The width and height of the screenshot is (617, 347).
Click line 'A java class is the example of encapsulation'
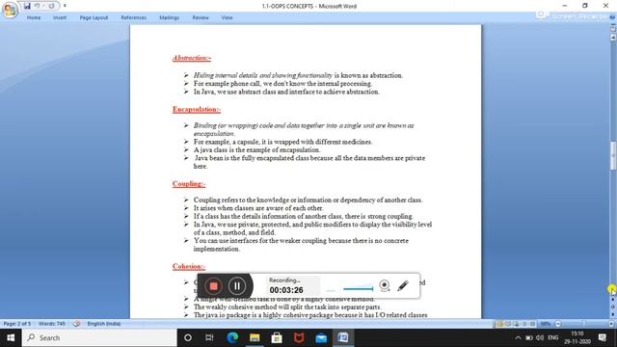[257, 150]
